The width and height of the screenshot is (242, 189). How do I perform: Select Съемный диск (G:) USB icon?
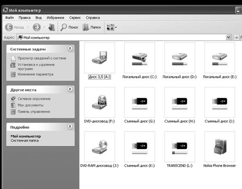pos(140,102)
